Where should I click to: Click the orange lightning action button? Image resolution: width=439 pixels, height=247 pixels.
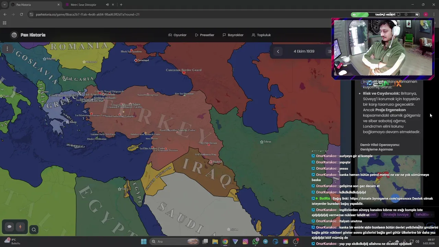pos(20,227)
